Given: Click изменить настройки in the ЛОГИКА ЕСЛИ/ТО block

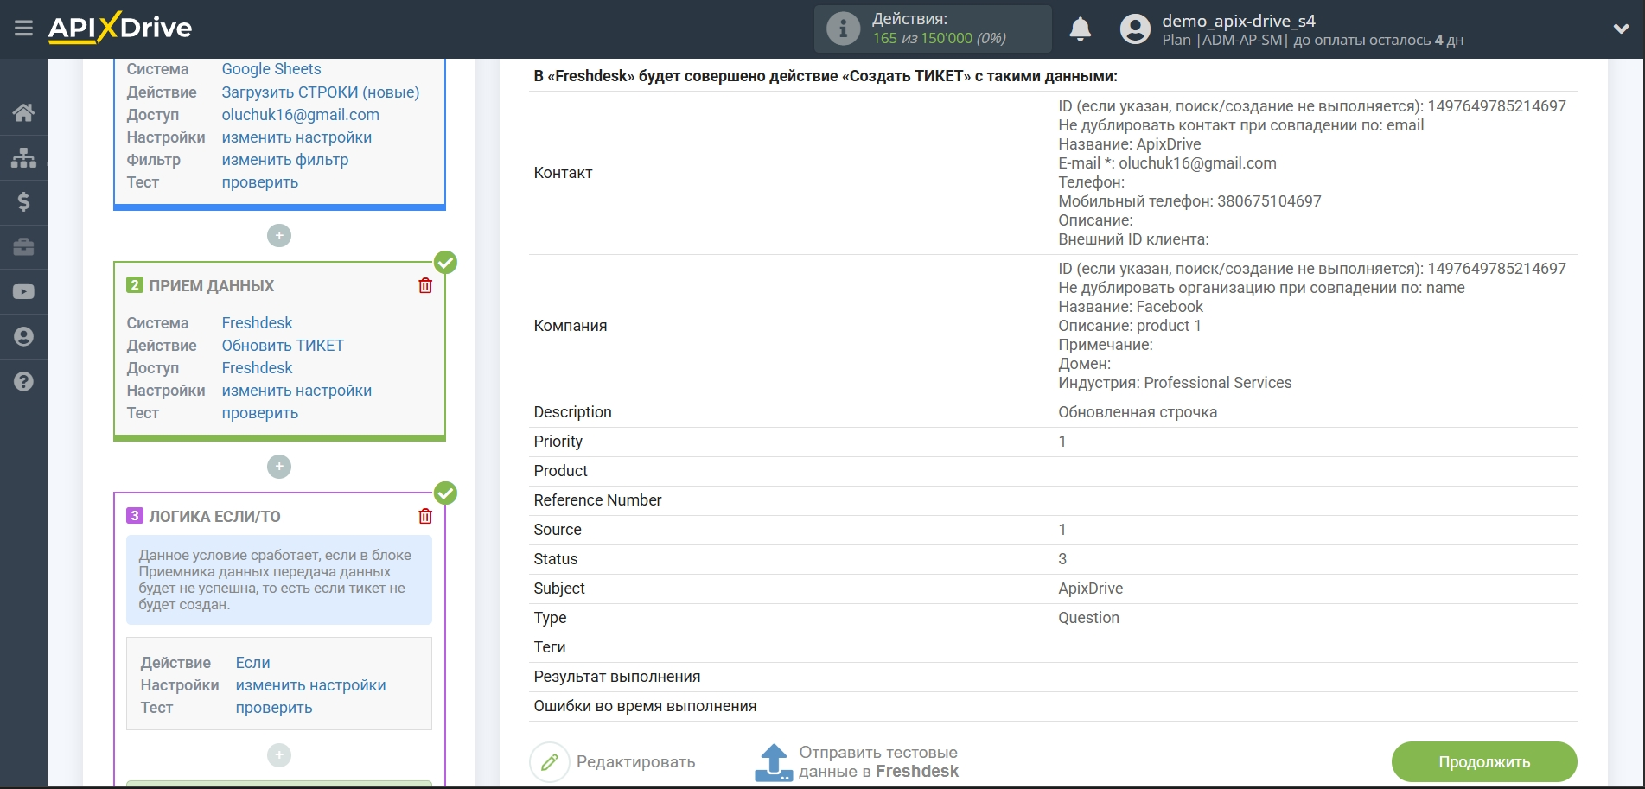Looking at the screenshot, I should coord(311,685).
